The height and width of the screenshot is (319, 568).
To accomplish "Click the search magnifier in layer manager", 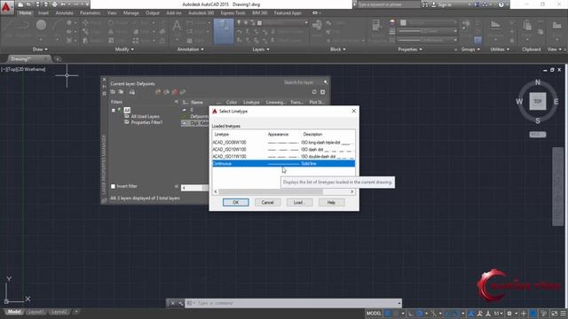I will click(326, 82).
